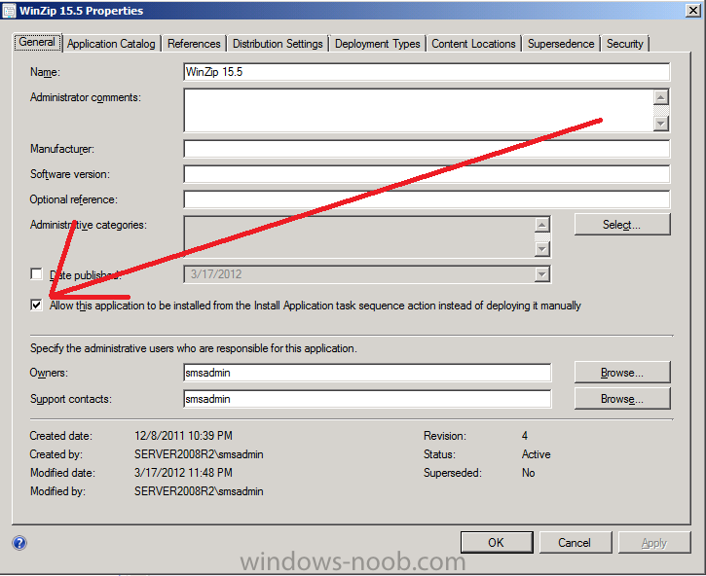Click the Optional reference field
This screenshot has width=706, height=576.
click(x=427, y=199)
